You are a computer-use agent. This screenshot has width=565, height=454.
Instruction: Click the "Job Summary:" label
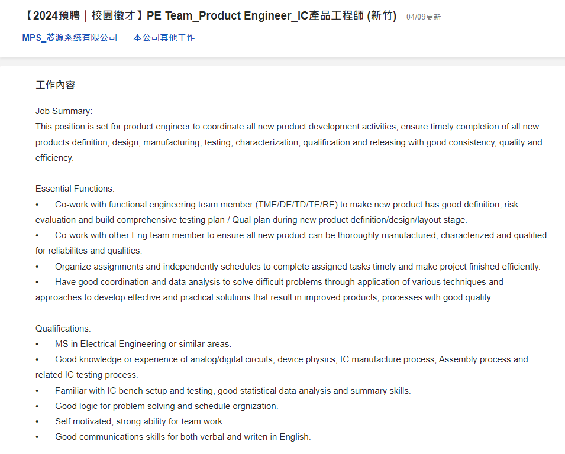[64, 111]
